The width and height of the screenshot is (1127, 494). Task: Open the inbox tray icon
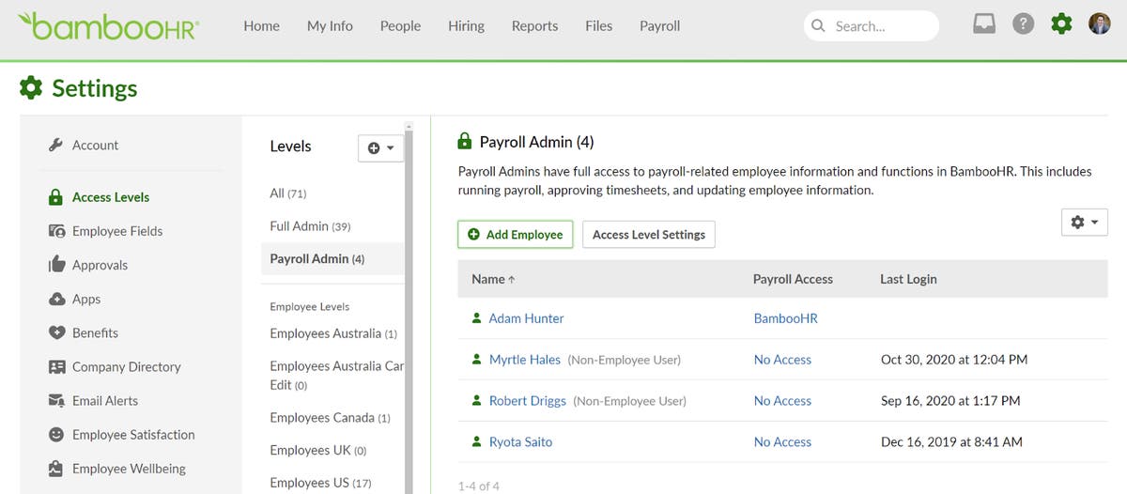pos(983,24)
